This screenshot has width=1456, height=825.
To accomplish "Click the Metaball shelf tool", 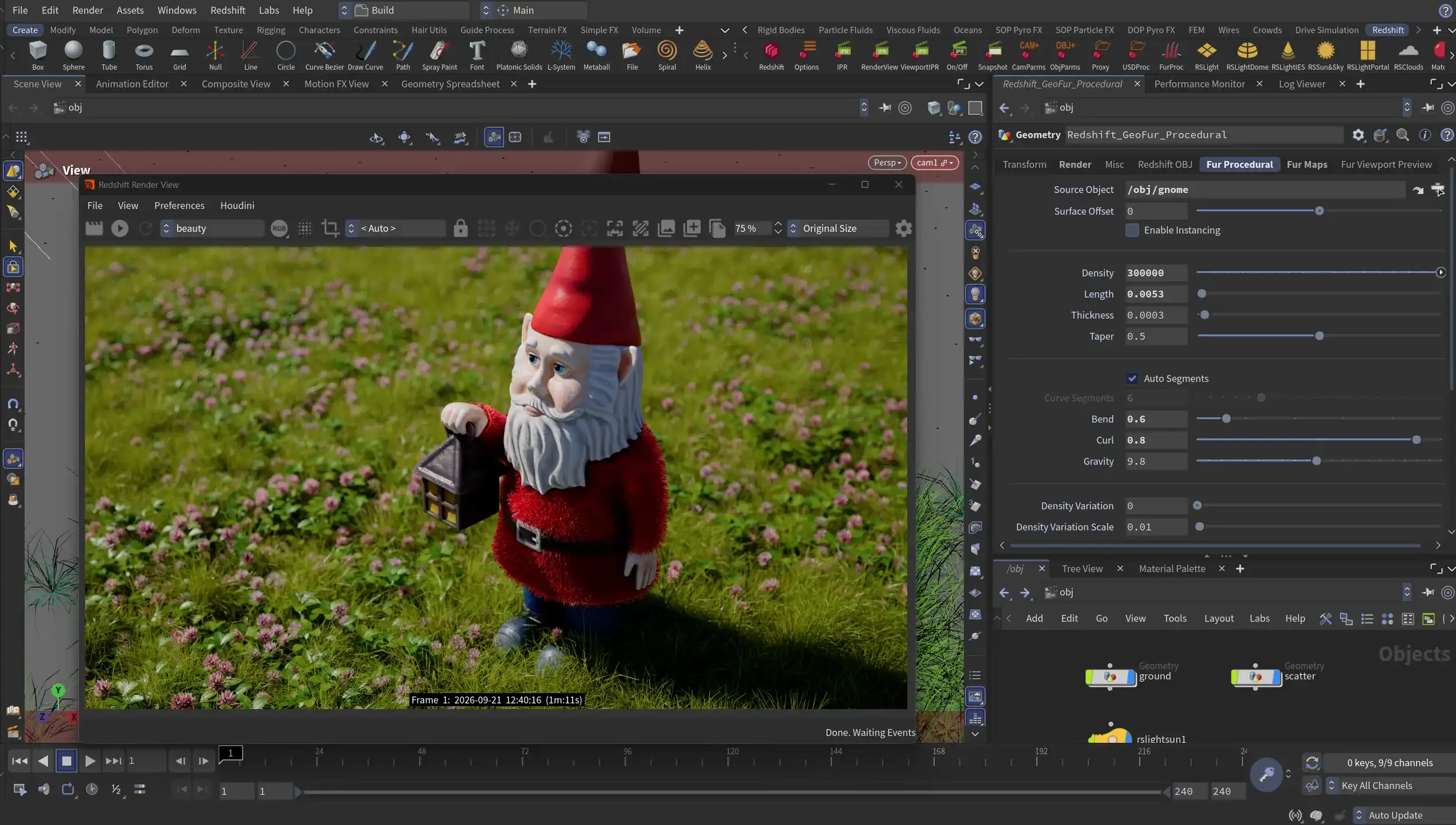I will [596, 55].
